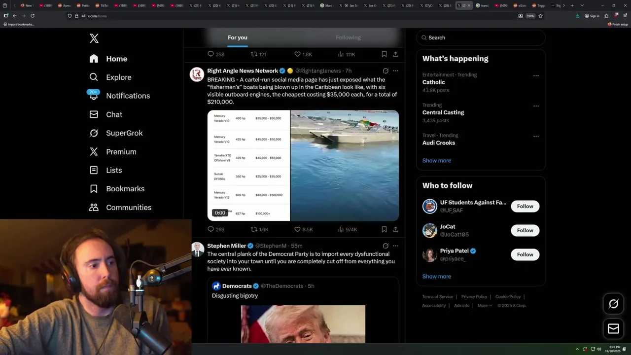Follow JoCat

tap(525, 230)
